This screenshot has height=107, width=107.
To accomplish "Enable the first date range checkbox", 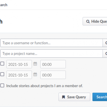I will (2, 64).
